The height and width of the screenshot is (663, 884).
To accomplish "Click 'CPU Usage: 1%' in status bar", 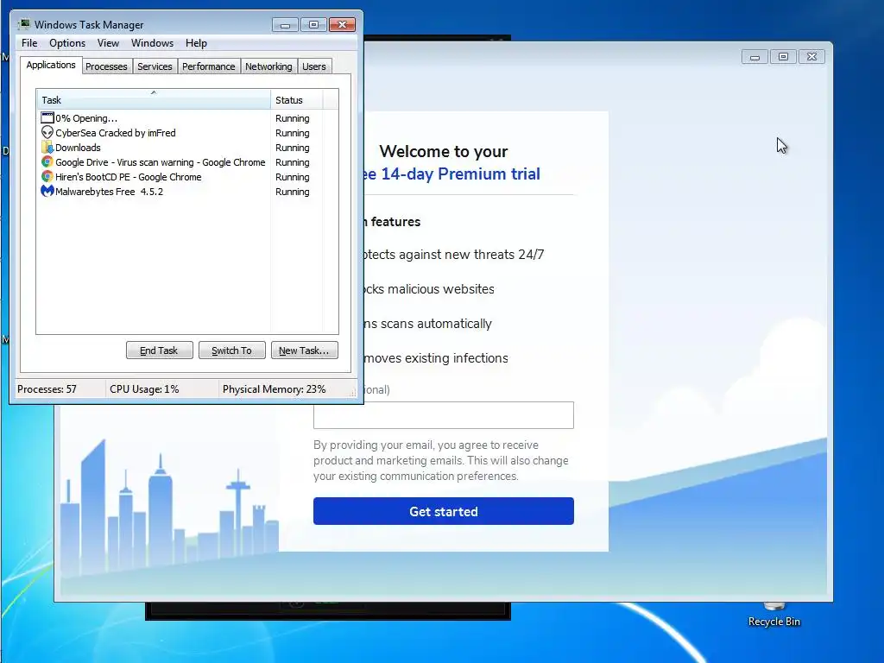I will tap(144, 389).
